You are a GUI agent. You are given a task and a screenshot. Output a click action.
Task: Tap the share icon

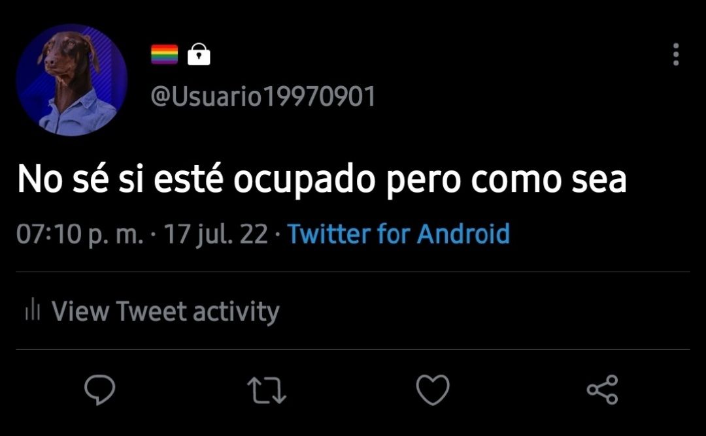tap(603, 390)
